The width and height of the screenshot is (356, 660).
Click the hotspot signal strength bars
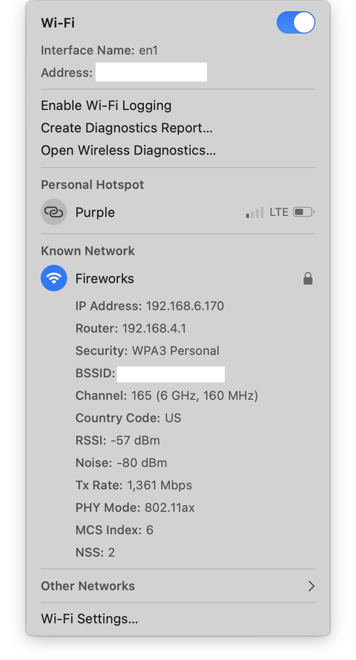pos(254,212)
